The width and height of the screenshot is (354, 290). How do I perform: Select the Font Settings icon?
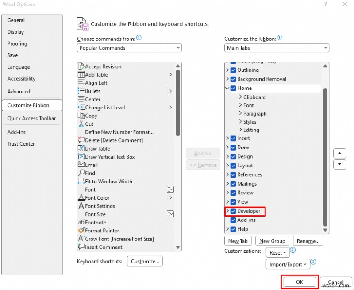click(81, 206)
